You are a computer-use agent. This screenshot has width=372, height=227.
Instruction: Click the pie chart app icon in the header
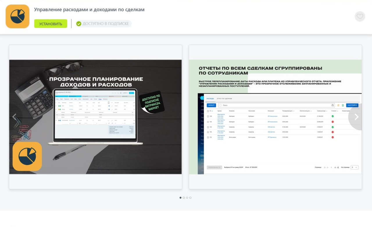click(x=17, y=17)
